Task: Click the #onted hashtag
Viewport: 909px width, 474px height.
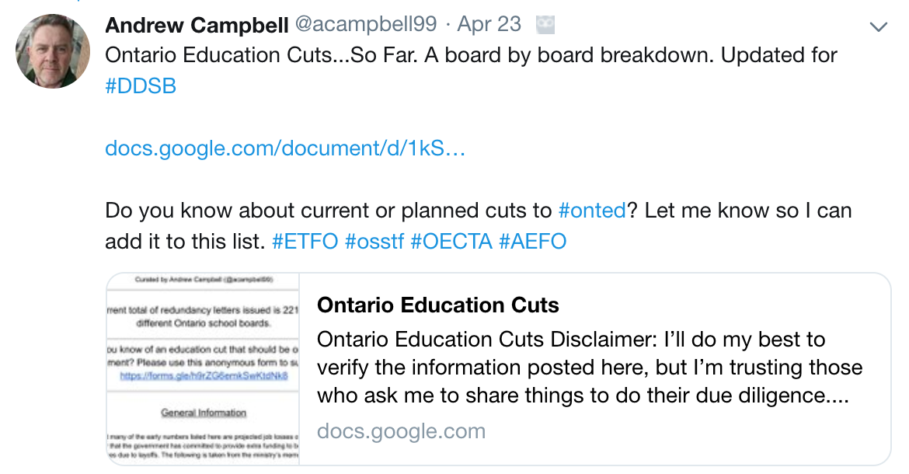Action: click(x=592, y=211)
